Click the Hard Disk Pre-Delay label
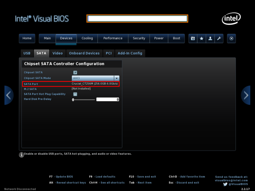The width and height of the screenshot is (255, 191). 38,99
